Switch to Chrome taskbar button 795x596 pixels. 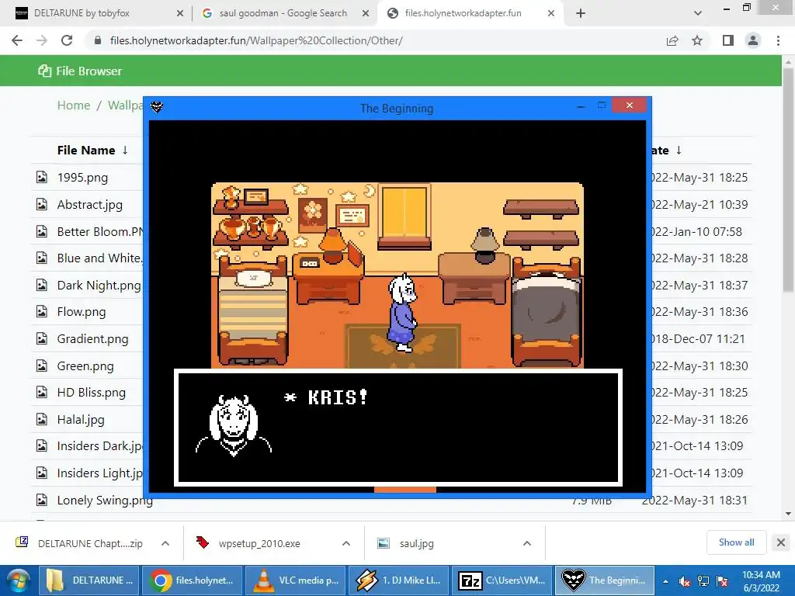click(x=191, y=580)
